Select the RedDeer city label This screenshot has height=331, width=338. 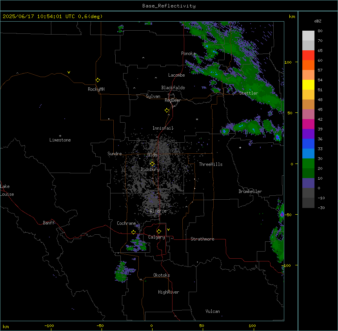coord(173,100)
